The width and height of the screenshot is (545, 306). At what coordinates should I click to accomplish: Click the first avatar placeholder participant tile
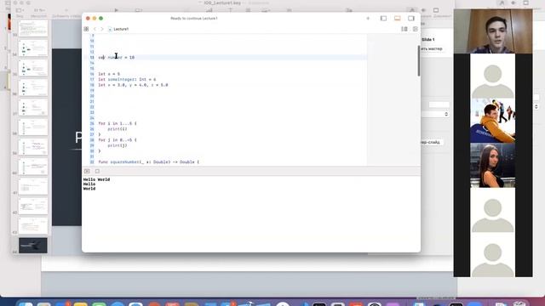point(493,76)
